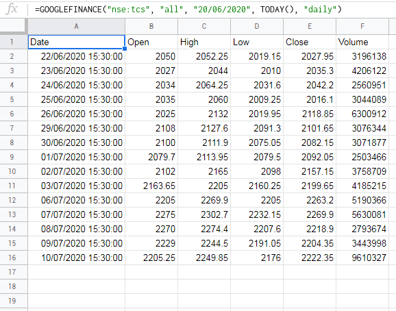Click Close value 2218.9
The height and width of the screenshot is (311, 396).
point(310,229)
